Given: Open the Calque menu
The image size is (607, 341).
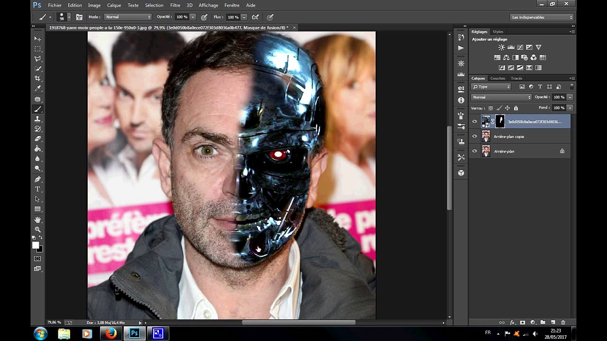Looking at the screenshot, I should pos(114,5).
